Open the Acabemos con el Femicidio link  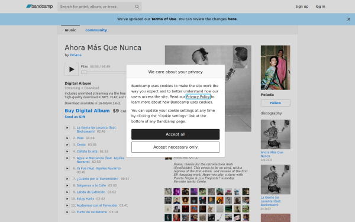pos(96,205)
